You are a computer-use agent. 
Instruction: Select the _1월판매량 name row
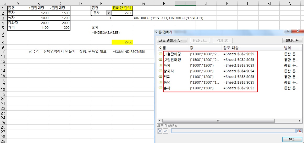click(230, 54)
